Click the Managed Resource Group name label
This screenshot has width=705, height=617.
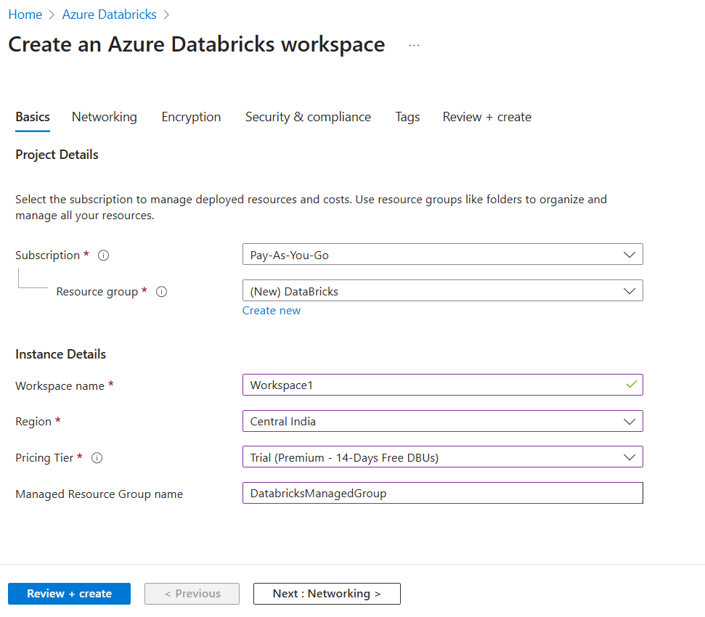(99, 494)
